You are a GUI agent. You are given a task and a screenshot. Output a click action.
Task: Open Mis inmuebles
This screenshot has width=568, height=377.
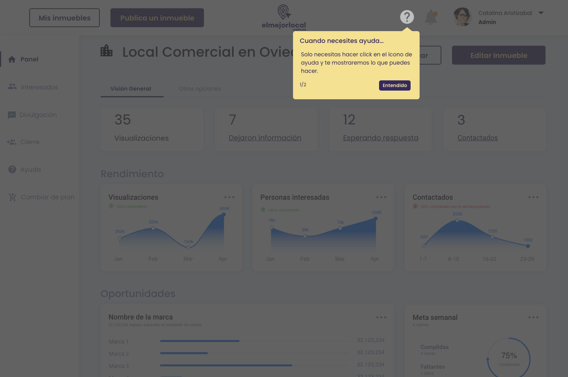(x=64, y=18)
